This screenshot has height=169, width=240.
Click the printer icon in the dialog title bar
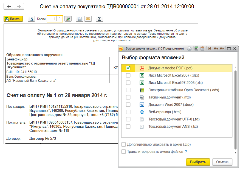pyautogui.click(x=190, y=49)
